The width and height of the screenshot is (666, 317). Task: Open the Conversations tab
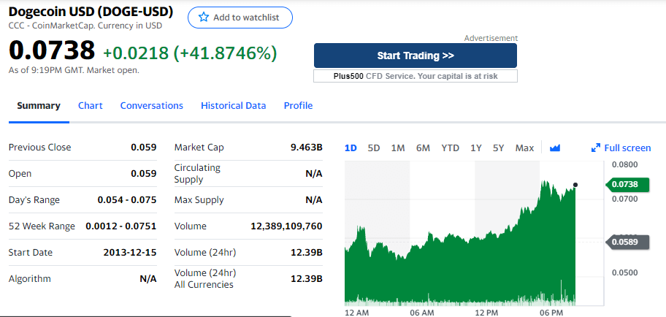(152, 106)
